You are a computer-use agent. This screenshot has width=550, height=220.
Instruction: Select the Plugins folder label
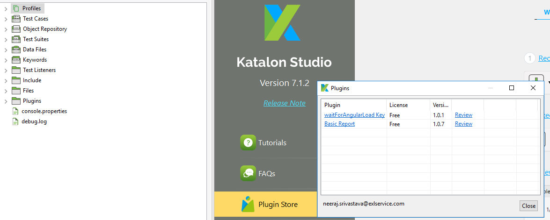click(x=32, y=101)
